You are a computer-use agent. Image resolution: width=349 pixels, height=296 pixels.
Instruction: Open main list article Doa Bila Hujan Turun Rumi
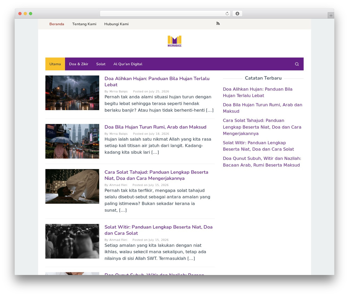[x=155, y=127]
